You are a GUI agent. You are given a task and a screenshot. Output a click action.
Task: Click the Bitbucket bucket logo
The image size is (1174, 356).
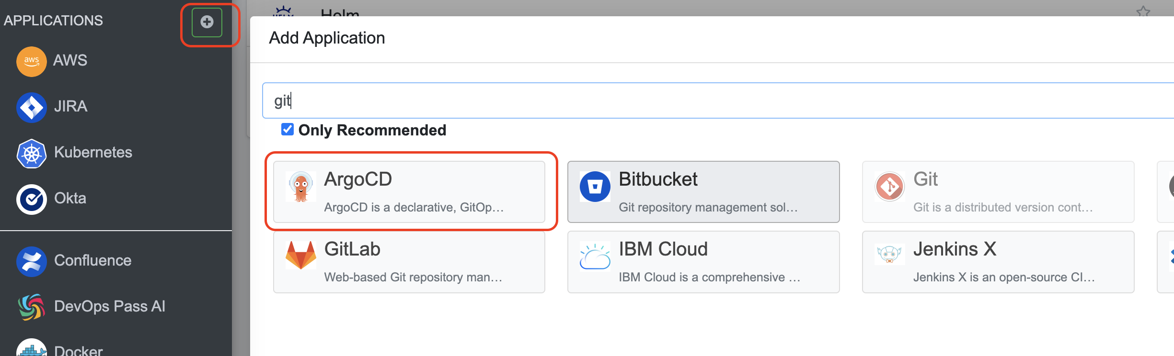tap(595, 187)
